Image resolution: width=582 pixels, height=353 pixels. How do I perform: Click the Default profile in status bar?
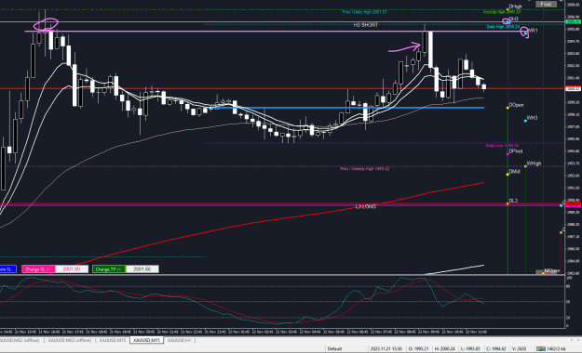click(334, 348)
